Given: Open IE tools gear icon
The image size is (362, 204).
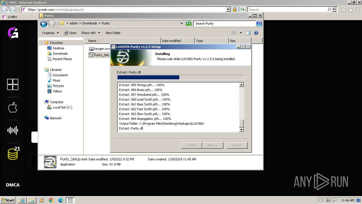Looking at the screenshot, I should (x=357, y=10).
